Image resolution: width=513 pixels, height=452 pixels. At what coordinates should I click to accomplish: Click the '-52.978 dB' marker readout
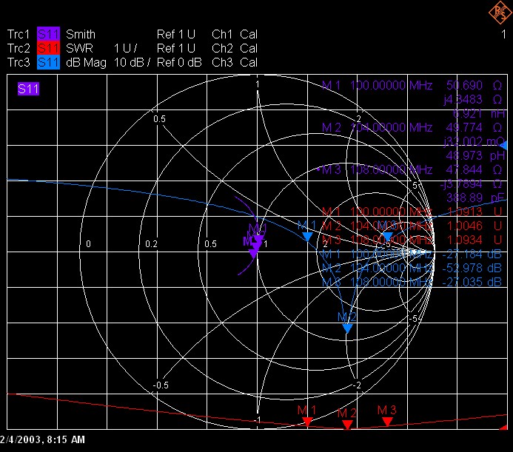(x=472, y=269)
